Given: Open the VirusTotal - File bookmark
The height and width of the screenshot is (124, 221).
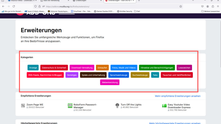Looking at the screenshot, I should 81,11.
